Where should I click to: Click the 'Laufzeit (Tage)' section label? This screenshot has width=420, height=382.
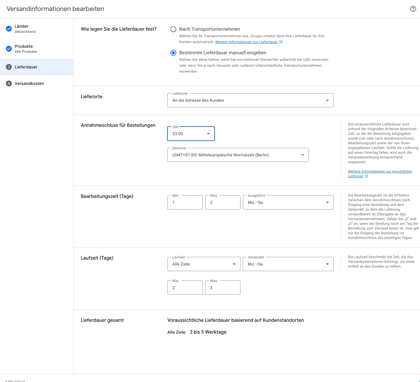[97, 258]
